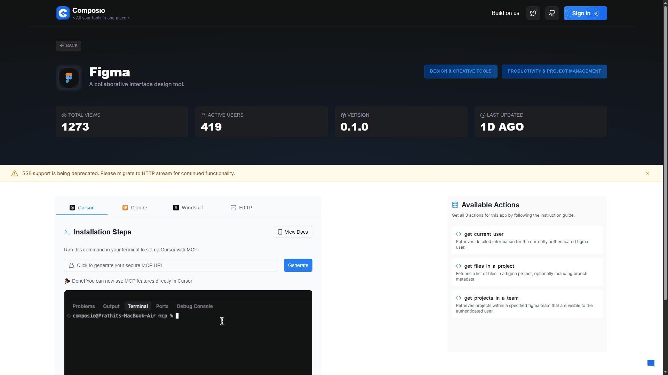Click the MCP URL input field

click(170, 265)
